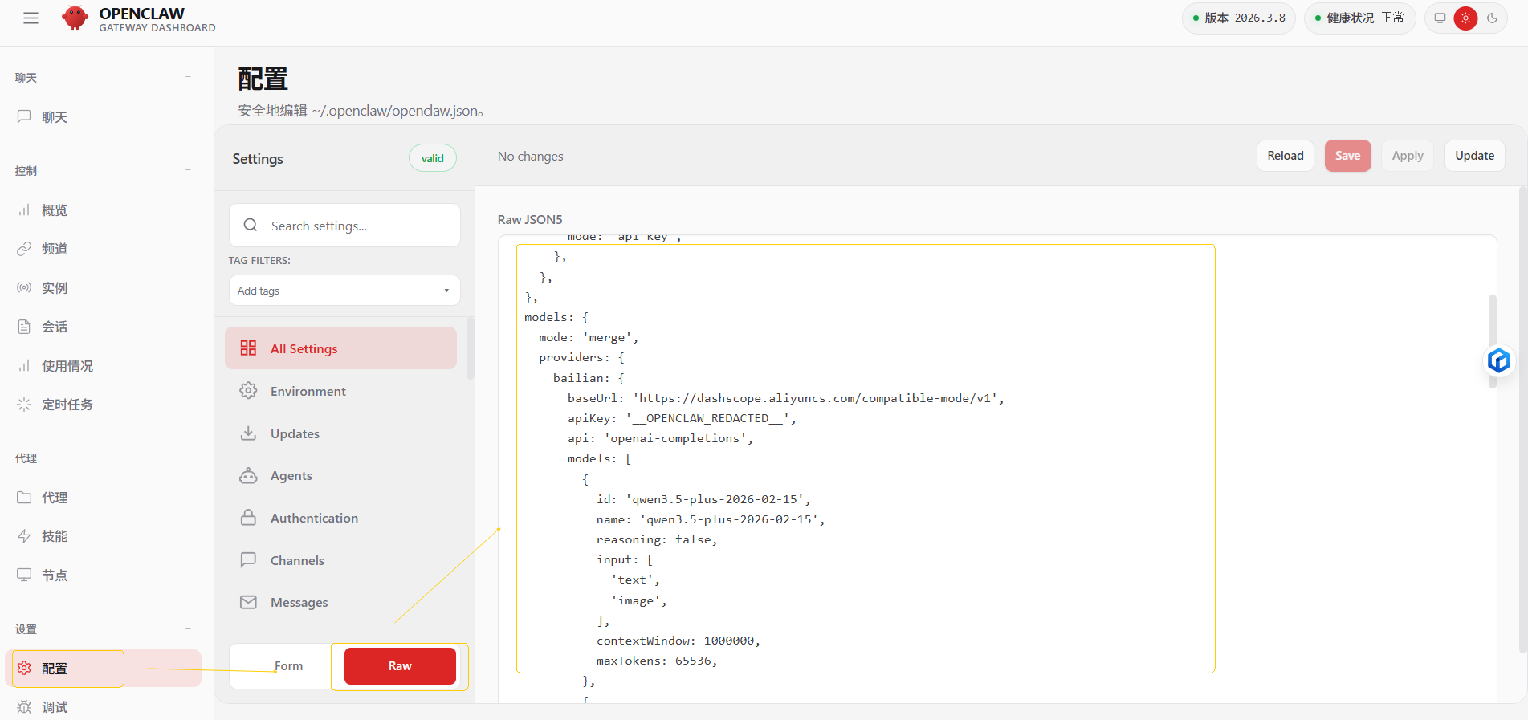
Task: Open the 实例 broadcast icon
Action: coord(24,287)
